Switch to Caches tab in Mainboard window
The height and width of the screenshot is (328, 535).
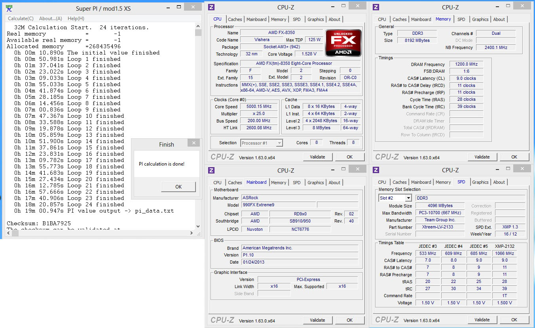click(235, 183)
